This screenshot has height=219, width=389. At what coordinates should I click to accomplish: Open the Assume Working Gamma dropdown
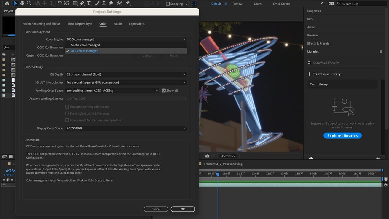pyautogui.click(x=126, y=99)
